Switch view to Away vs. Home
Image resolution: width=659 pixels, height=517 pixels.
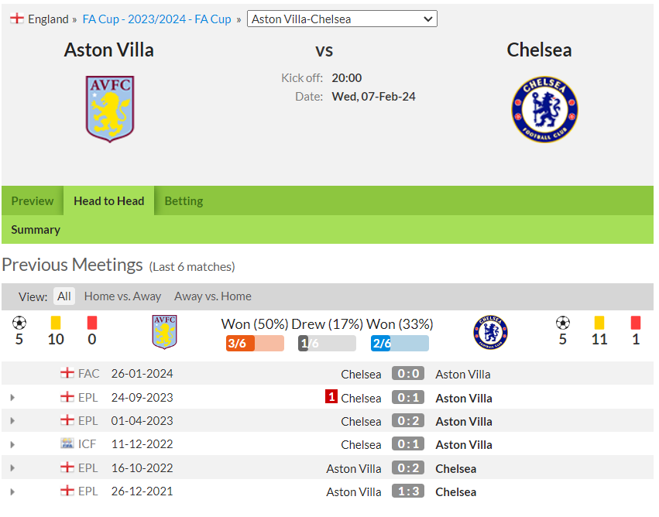213,296
